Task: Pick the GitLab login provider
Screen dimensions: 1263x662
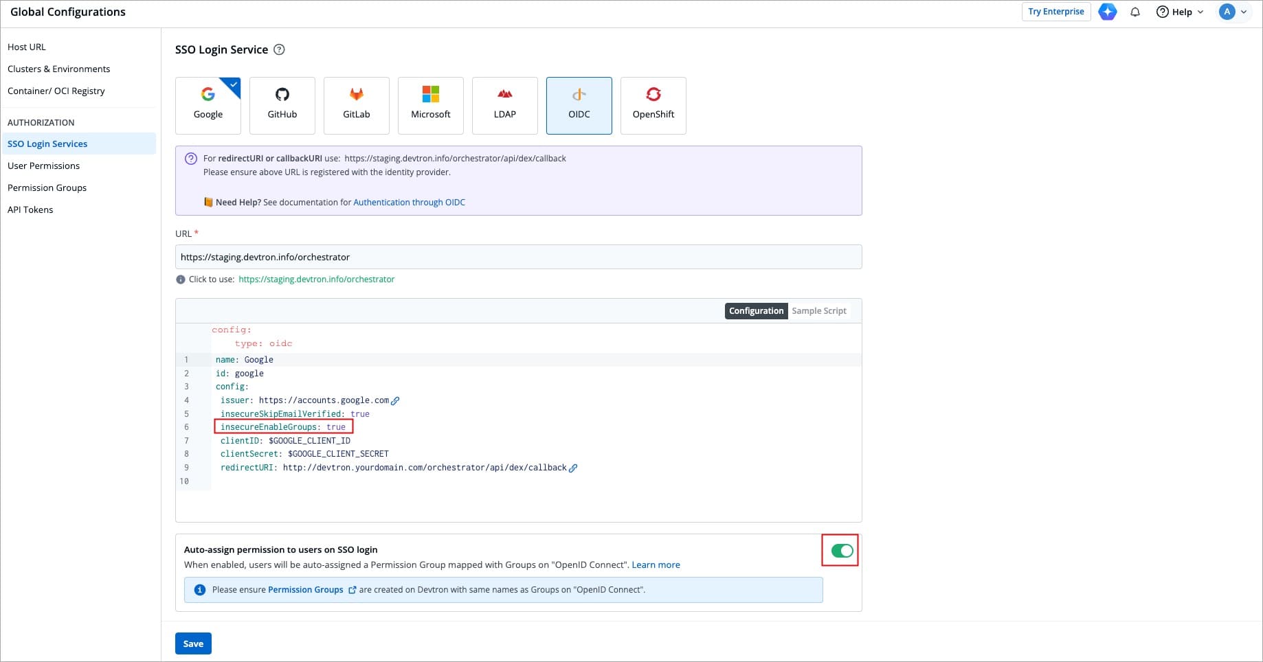Action: pos(356,105)
